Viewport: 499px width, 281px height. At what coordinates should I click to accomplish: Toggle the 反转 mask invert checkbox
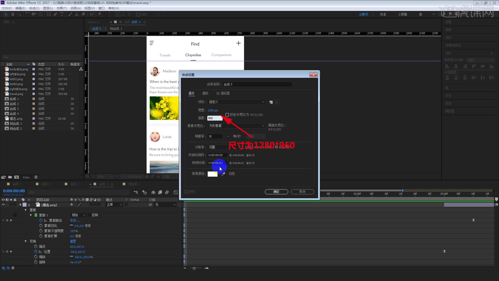(89, 215)
